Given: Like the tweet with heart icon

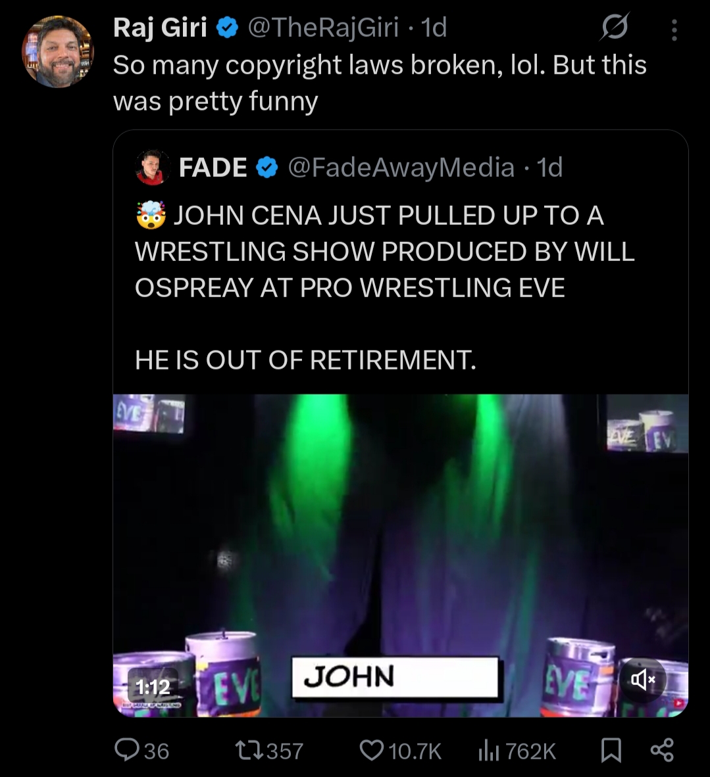Looking at the screenshot, I should pyautogui.click(x=371, y=750).
